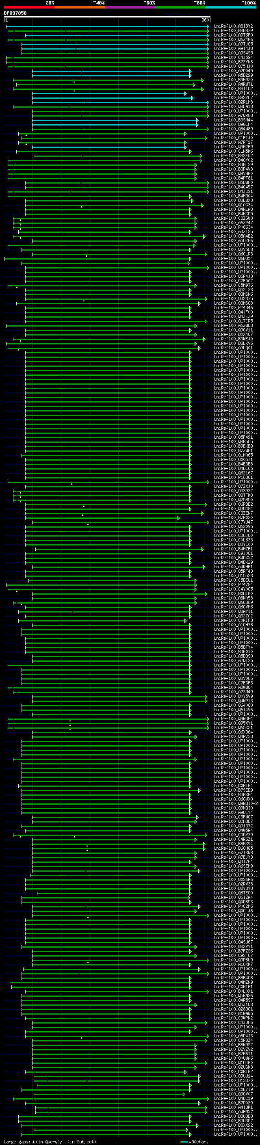Open hit UniRef100_B9H9Z0

point(233,80)
